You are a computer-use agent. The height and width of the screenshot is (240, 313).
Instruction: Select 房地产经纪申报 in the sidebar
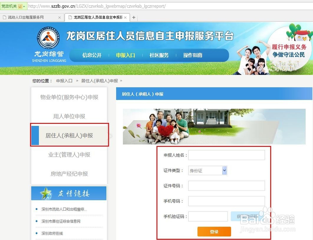pyautogui.click(x=69, y=174)
